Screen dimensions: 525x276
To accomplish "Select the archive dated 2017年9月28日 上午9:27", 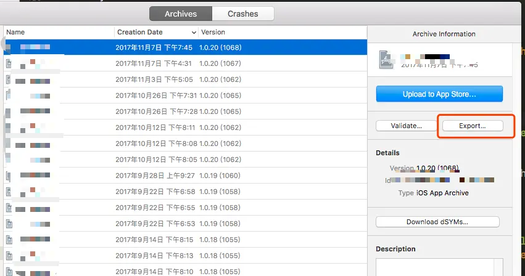I will (x=185, y=176).
